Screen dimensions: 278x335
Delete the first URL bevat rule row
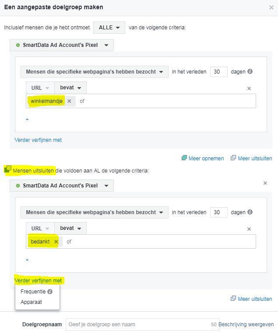249,88
